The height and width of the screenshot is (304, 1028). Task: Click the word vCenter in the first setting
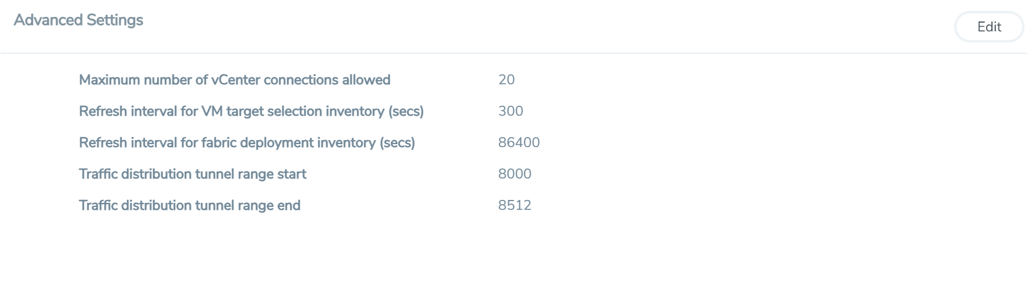235,80
